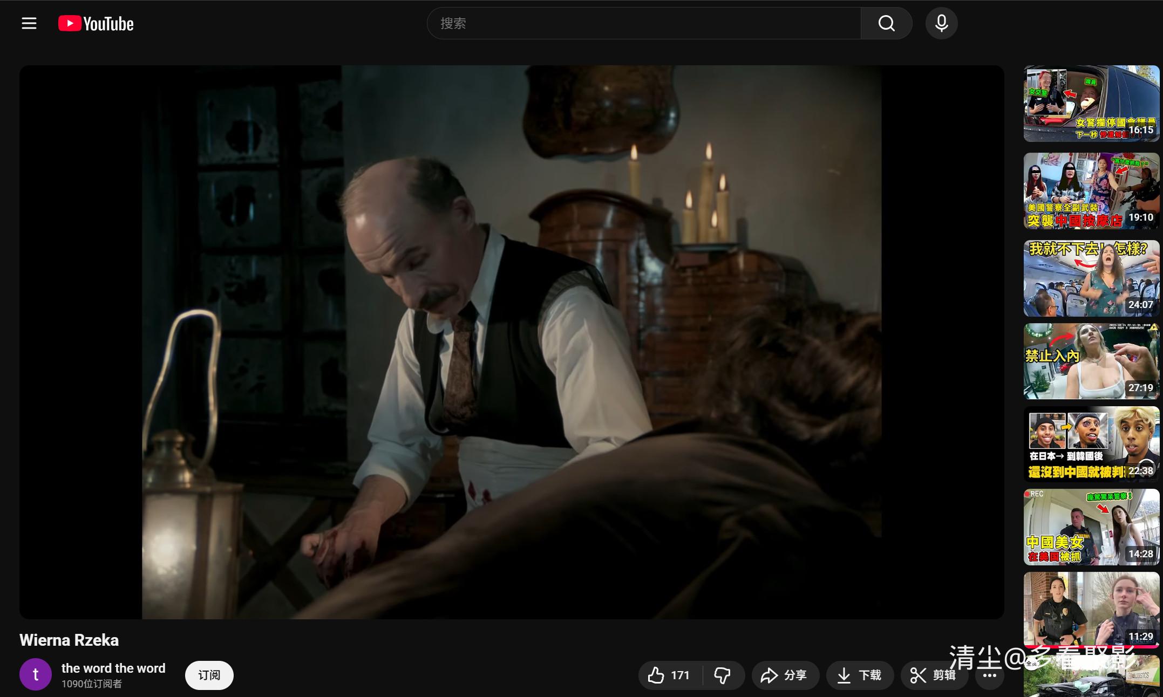Subscribe using the 订阅 button
Image resolution: width=1163 pixels, height=697 pixels.
click(209, 675)
